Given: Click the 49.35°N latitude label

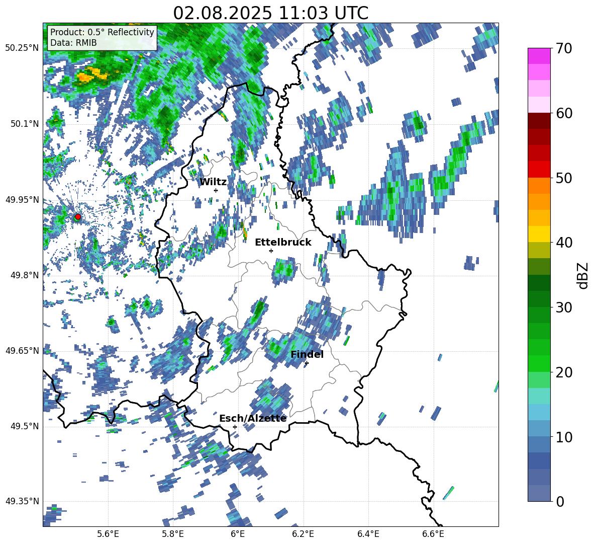Looking at the screenshot, I should [22, 501].
